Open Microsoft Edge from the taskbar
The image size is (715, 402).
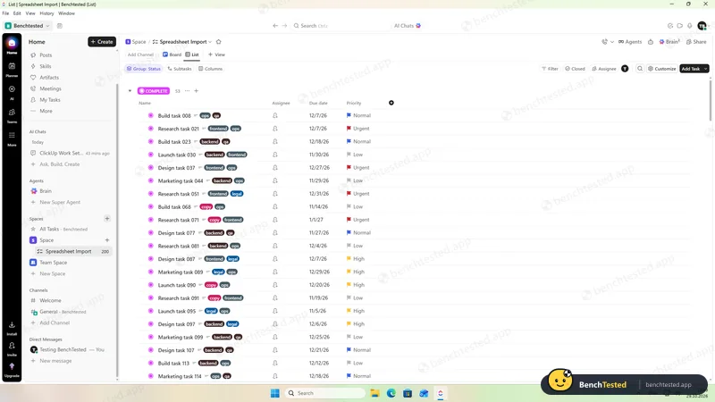pos(391,393)
